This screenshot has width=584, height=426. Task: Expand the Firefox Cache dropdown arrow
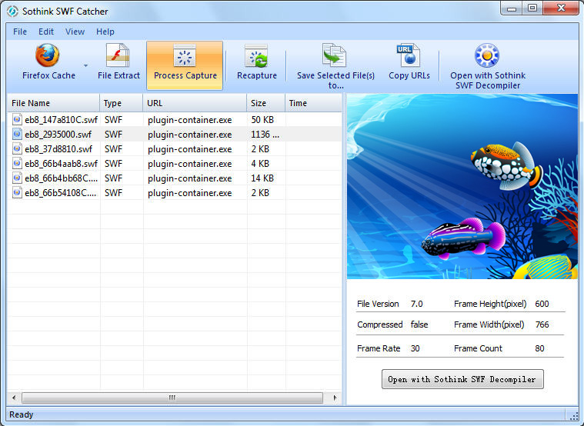coord(85,65)
